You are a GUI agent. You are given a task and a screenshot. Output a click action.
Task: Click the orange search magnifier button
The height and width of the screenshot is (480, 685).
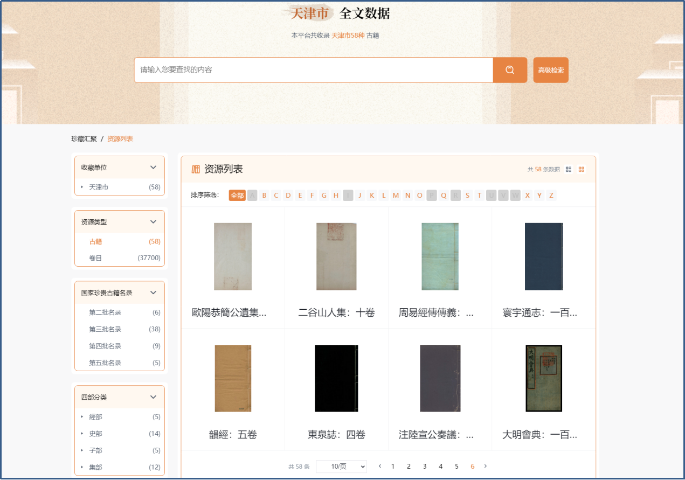click(510, 70)
